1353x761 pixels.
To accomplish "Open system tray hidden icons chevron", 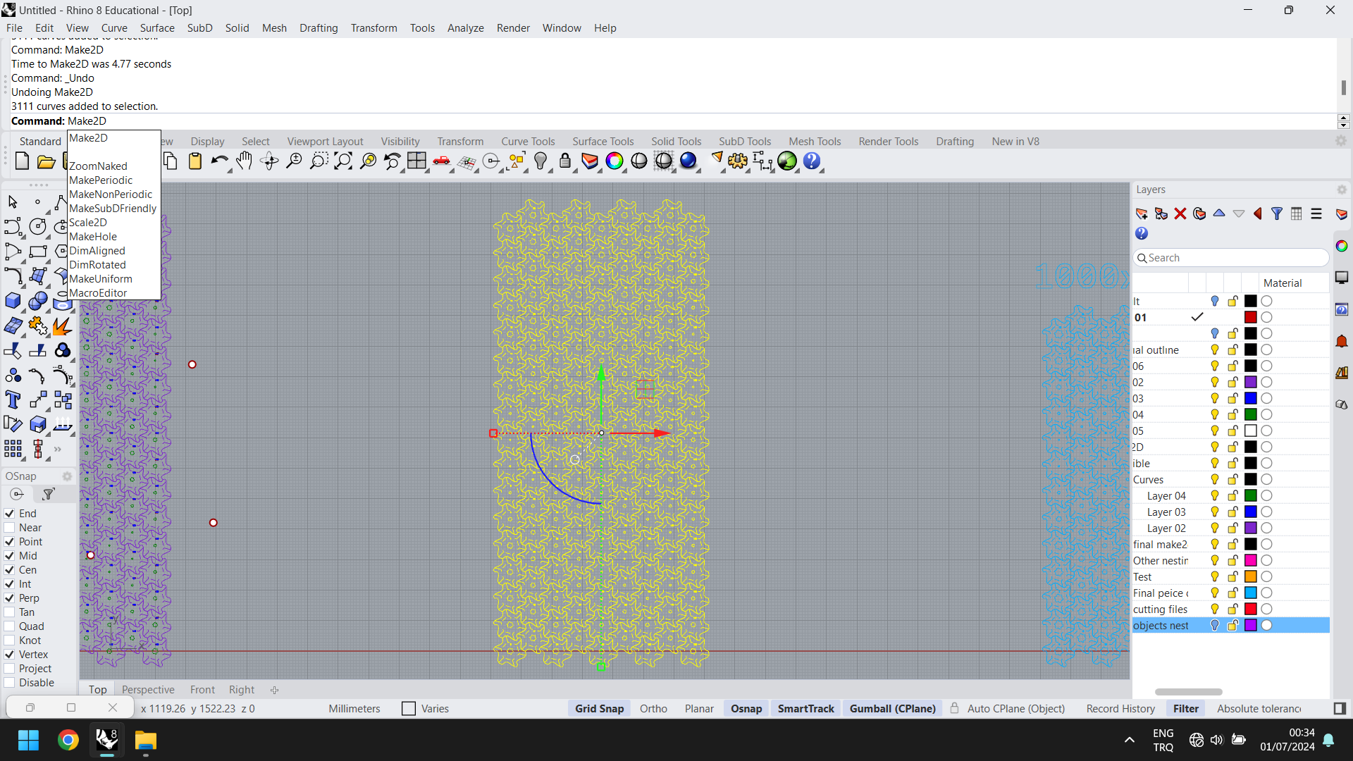I will pyautogui.click(x=1129, y=740).
